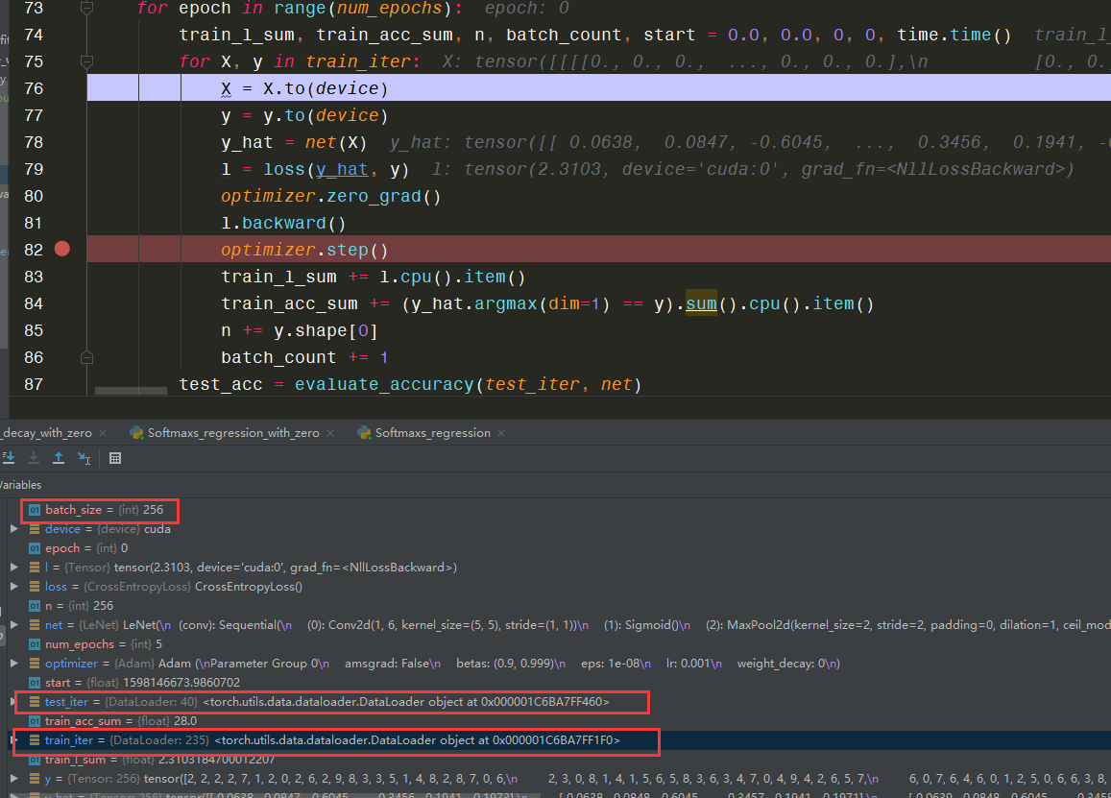Click the optimizer object type icon
The height and width of the screenshot is (798, 1111).
[x=34, y=663]
